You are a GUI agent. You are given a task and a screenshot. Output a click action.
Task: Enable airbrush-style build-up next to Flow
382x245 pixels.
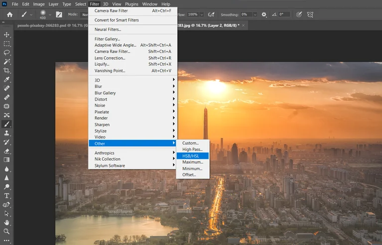212,14
